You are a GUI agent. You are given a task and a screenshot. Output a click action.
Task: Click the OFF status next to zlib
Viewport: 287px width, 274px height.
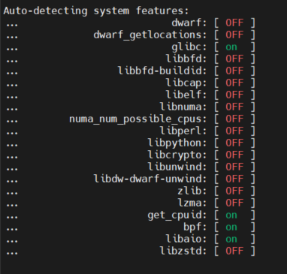pos(234,191)
